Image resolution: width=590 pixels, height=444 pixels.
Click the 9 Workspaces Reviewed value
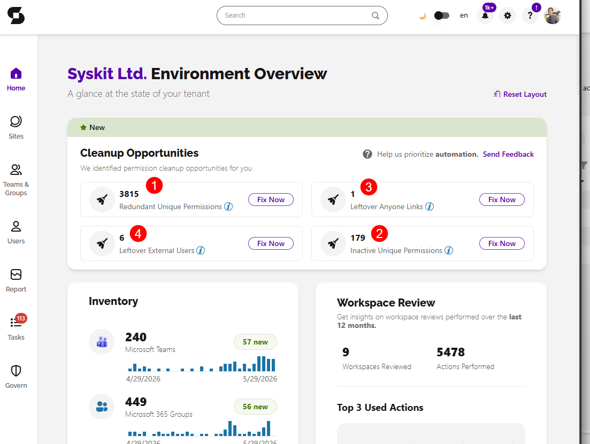(346, 352)
